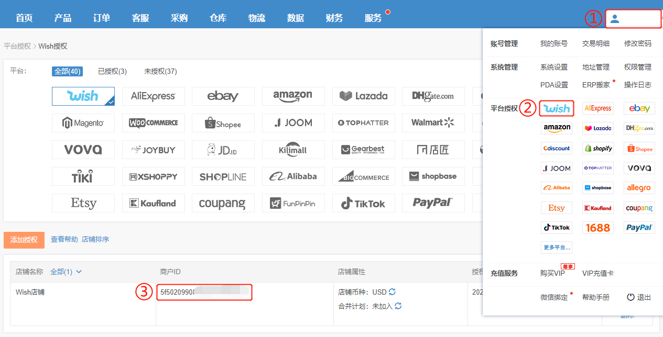Open 系统设置 in the menu
Screen dimensions: 663x337
554,67
